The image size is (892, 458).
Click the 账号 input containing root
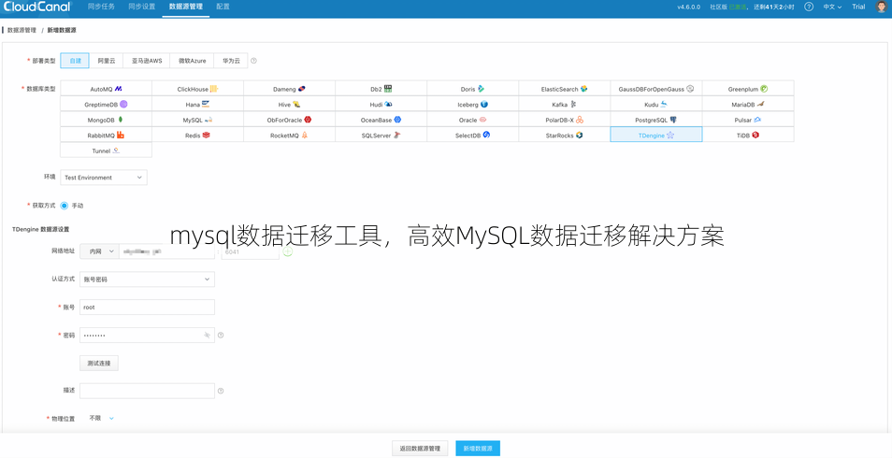point(148,308)
